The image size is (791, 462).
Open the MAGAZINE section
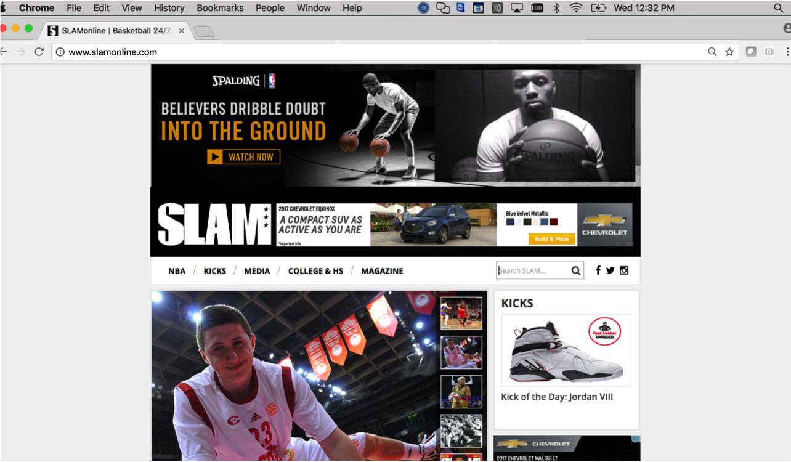[382, 271]
